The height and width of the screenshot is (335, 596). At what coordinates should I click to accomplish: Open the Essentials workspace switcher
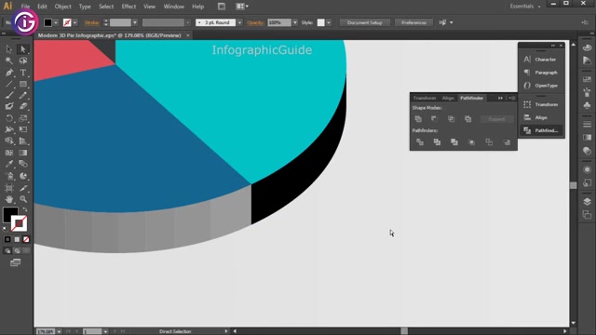pyautogui.click(x=525, y=7)
